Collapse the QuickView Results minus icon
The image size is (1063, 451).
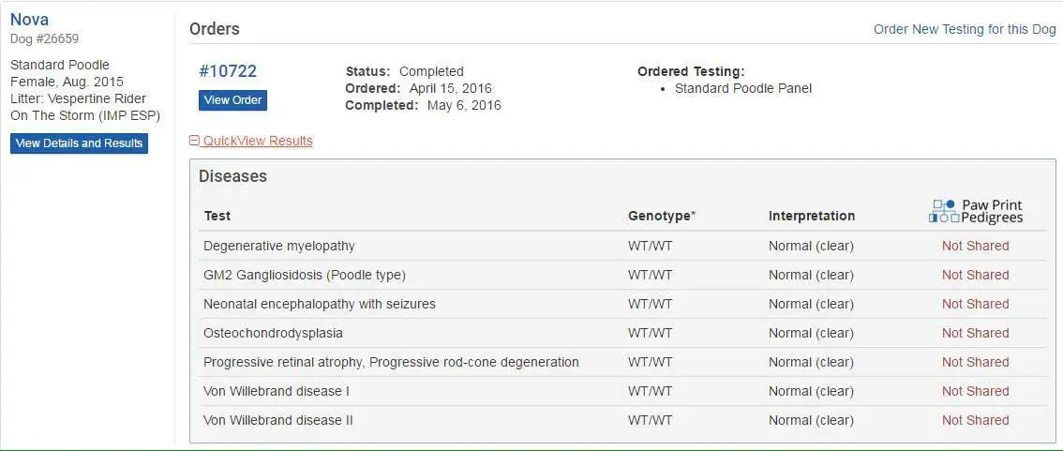coord(195,141)
